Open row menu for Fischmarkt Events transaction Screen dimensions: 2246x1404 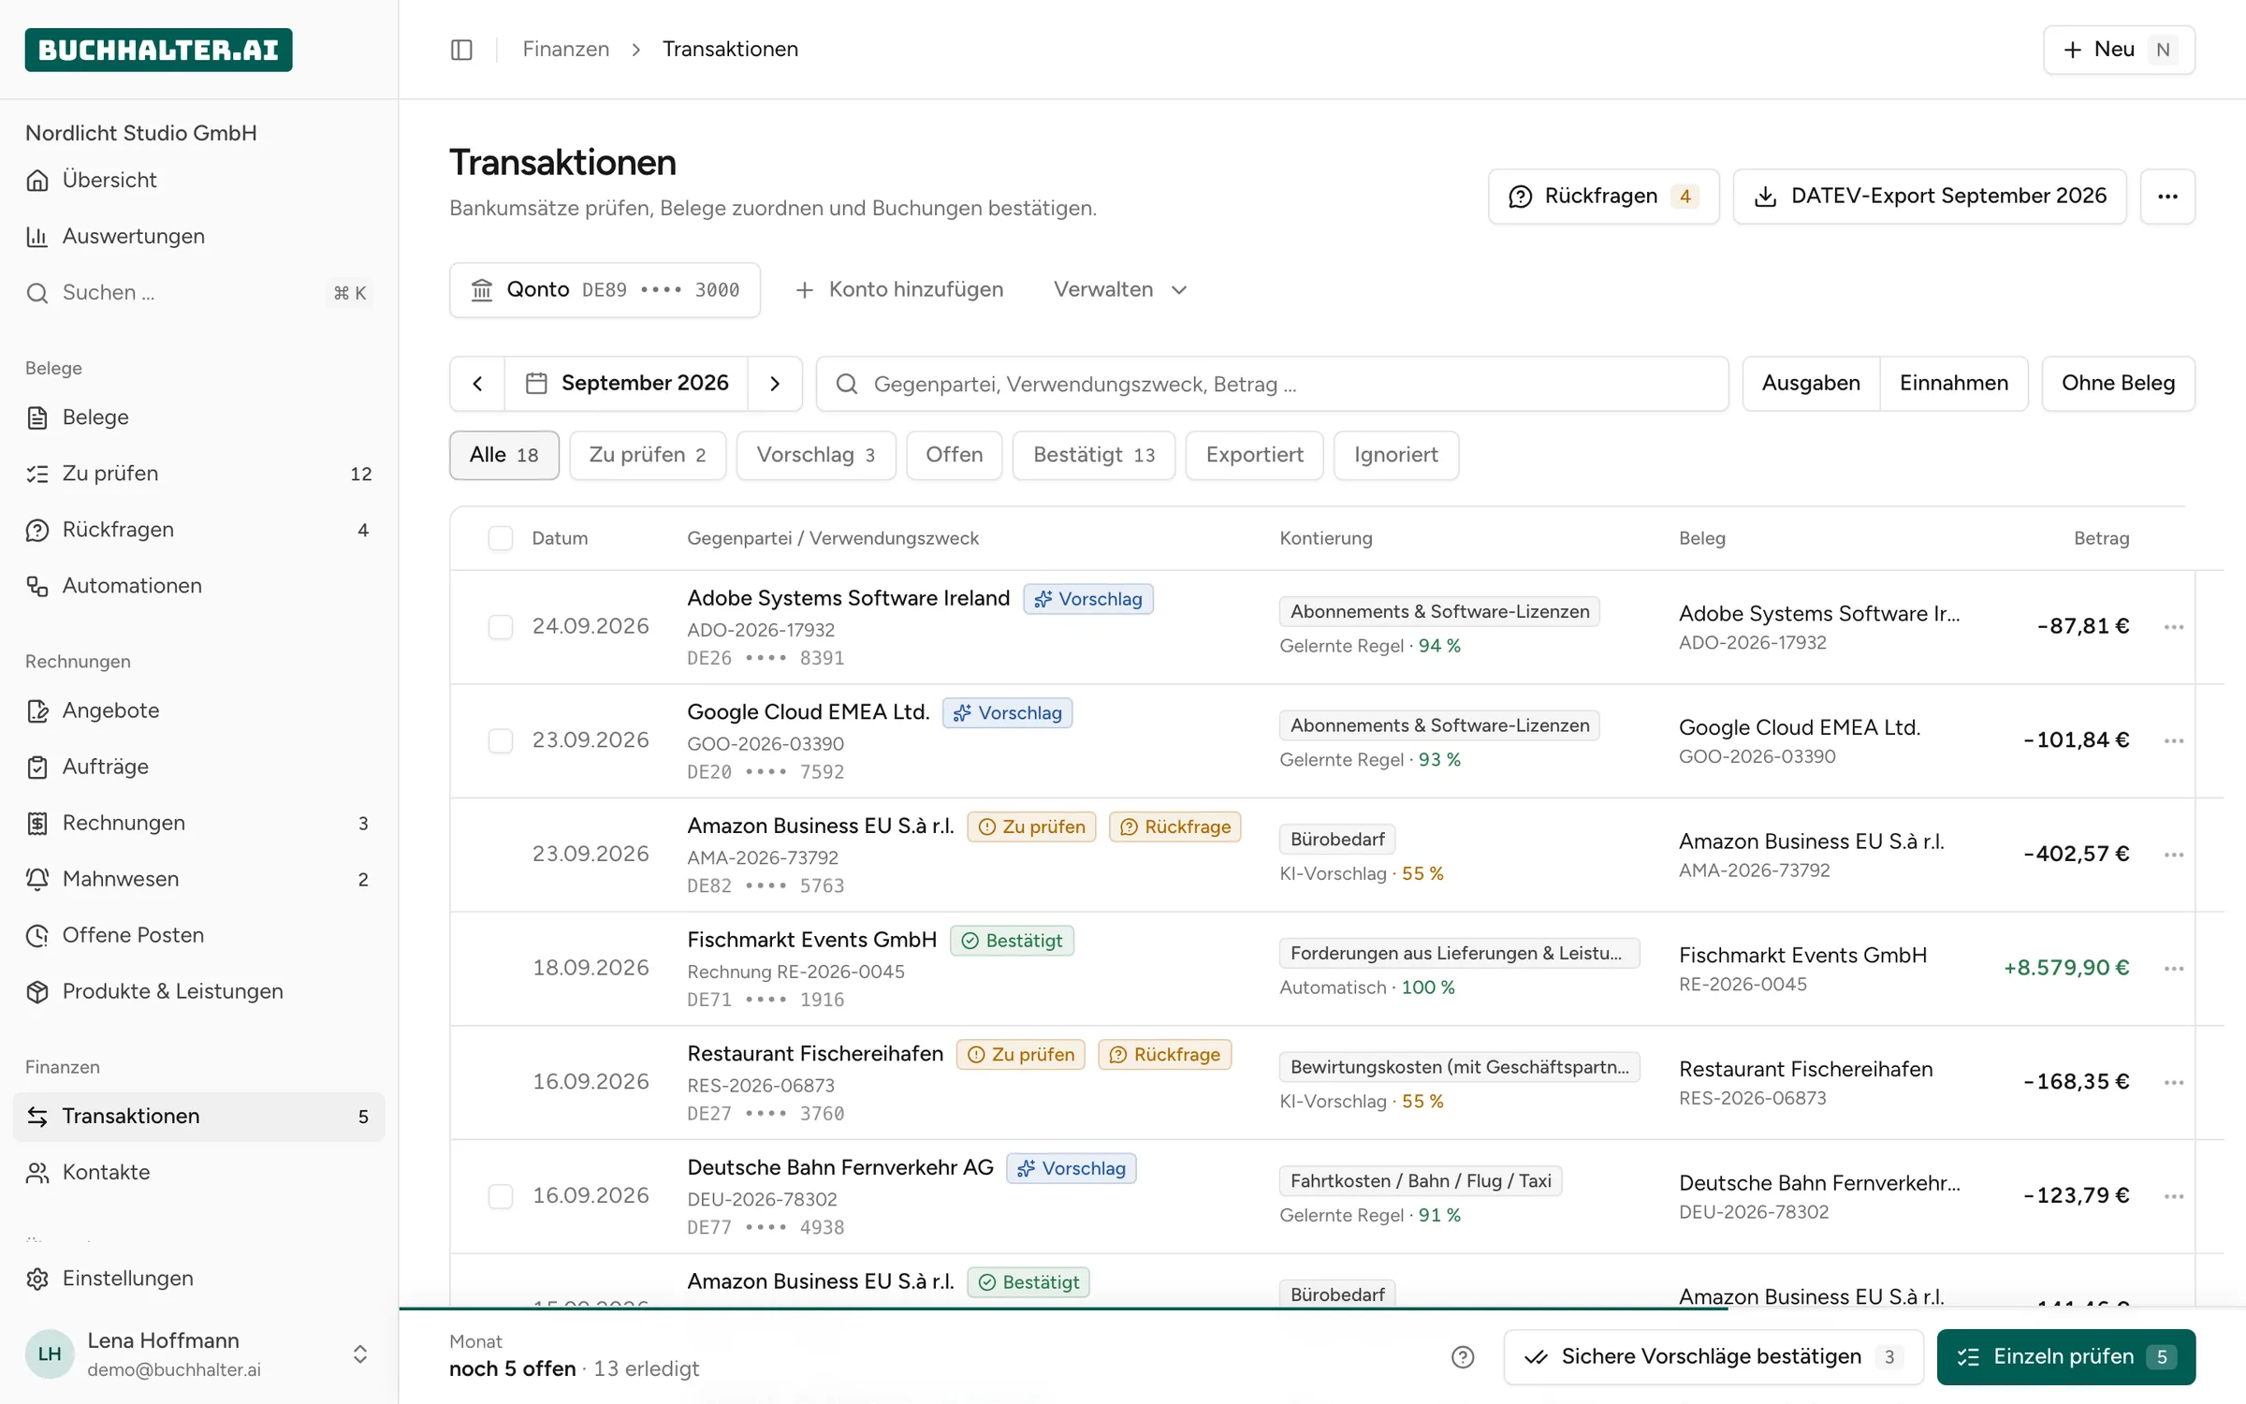point(2174,969)
